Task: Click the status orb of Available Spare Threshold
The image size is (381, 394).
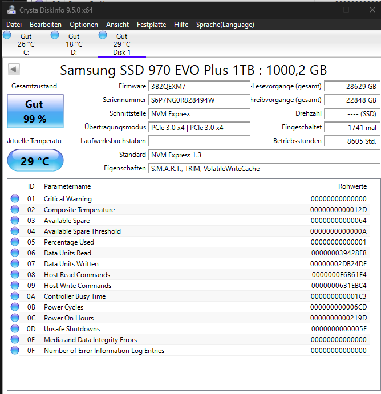Action: click(x=15, y=231)
